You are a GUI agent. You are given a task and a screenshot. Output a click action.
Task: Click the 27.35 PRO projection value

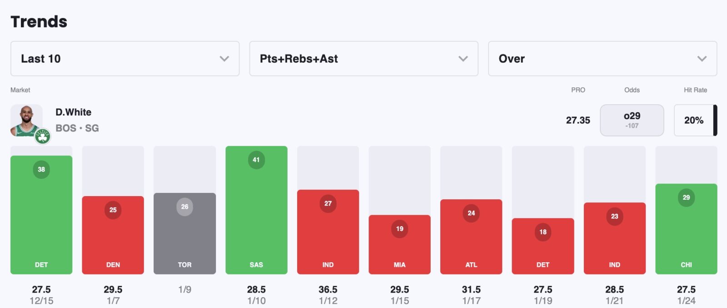(578, 120)
